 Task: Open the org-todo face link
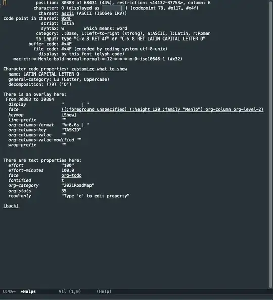(x=71, y=175)
